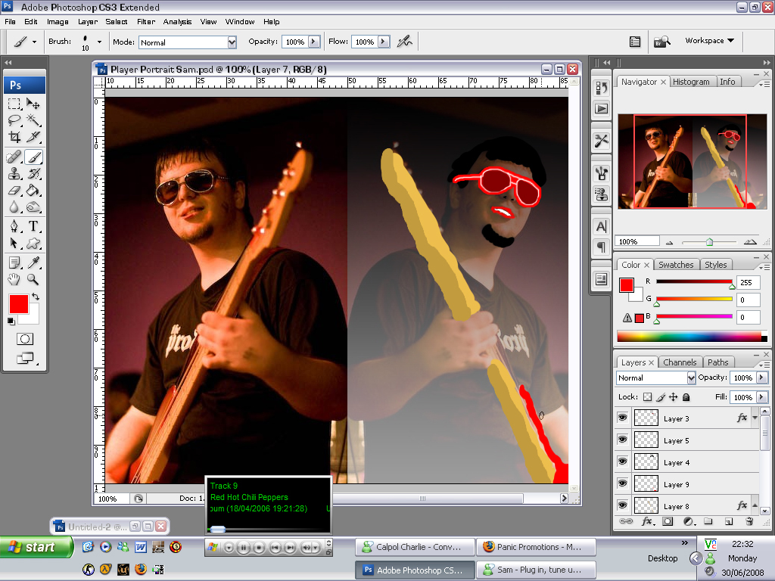775x581 pixels.
Task: Switch to the Channels tab
Action: (x=679, y=362)
